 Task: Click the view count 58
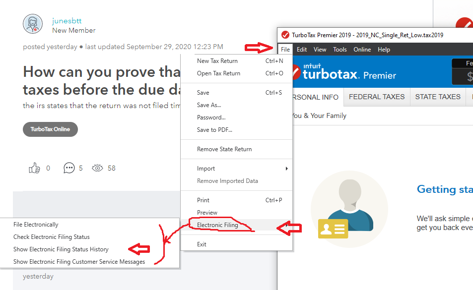[112, 168]
